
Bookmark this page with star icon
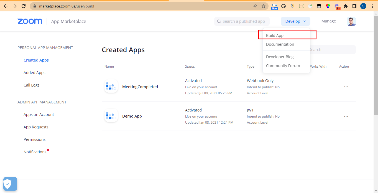[x=263, y=6]
